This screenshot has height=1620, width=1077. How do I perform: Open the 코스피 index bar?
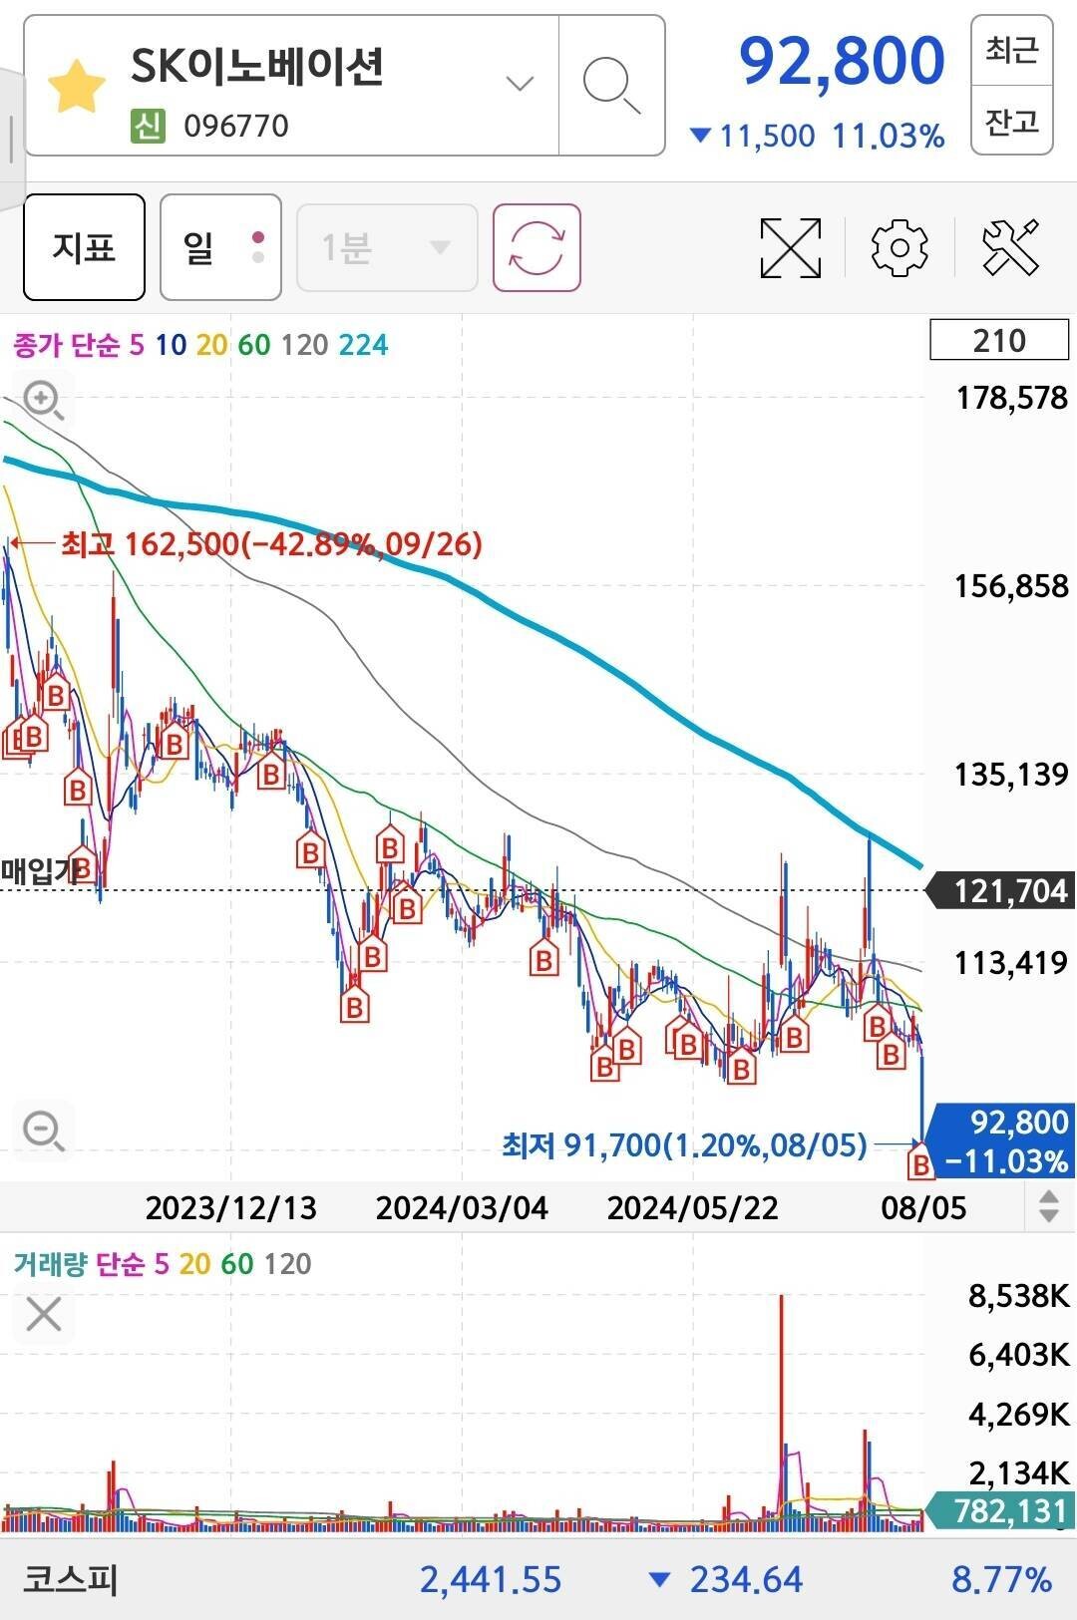point(538,1580)
